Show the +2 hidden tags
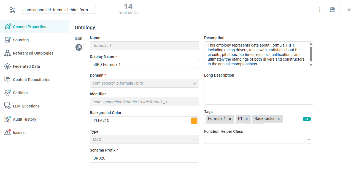The width and height of the screenshot is (362, 170). (x=307, y=119)
